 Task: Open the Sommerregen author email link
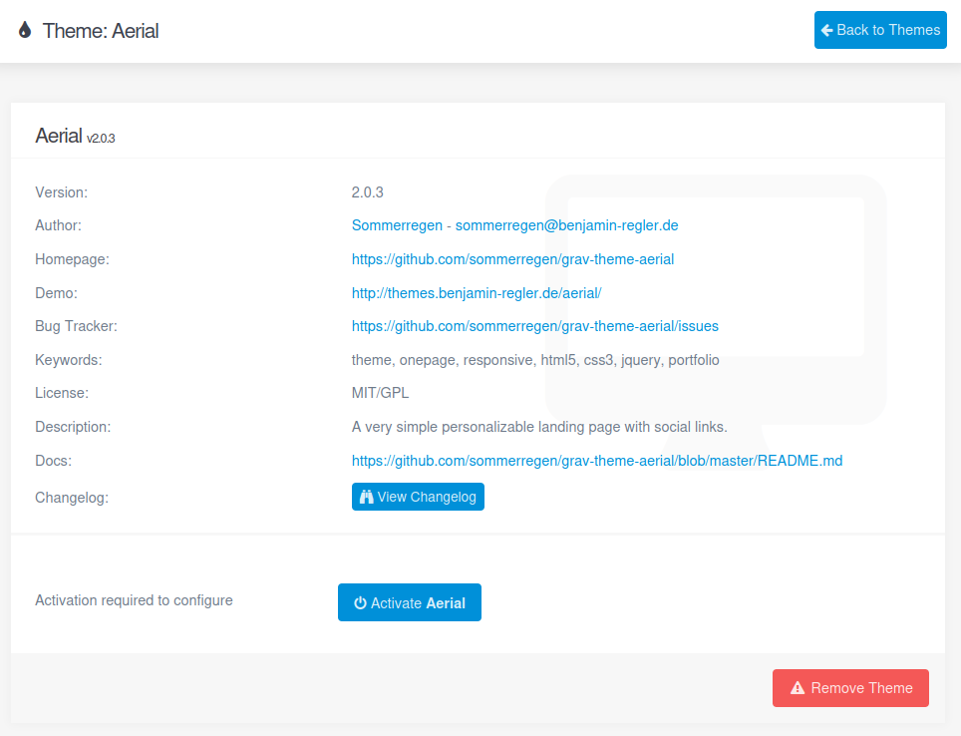click(x=514, y=225)
